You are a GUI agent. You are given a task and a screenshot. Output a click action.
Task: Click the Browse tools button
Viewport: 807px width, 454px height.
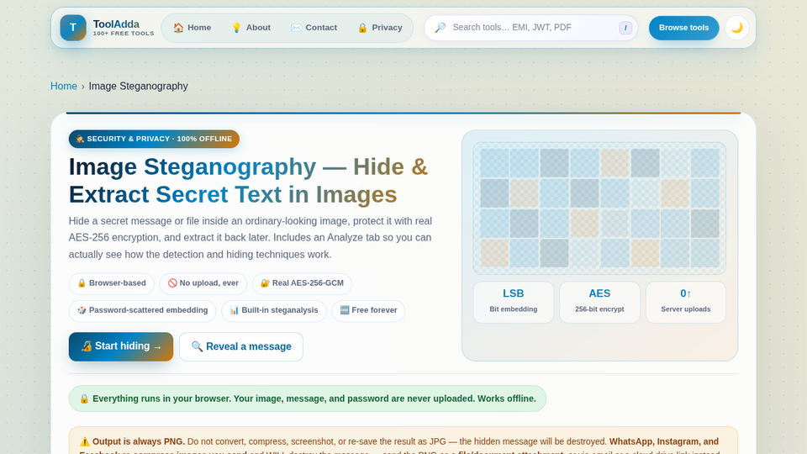(684, 28)
